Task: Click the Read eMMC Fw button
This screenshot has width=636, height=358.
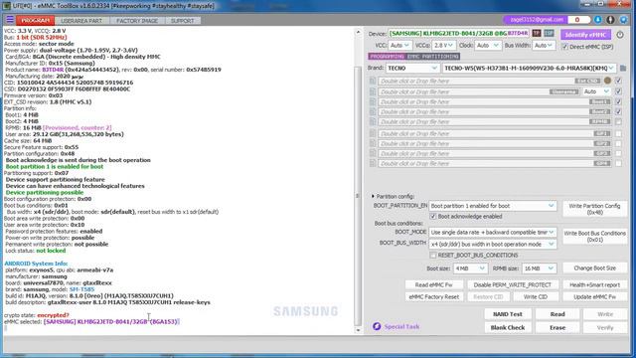Action: point(433,285)
